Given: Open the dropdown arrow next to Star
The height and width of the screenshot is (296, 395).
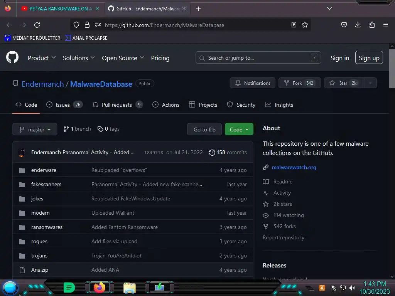Looking at the screenshot, I should tap(370, 83).
